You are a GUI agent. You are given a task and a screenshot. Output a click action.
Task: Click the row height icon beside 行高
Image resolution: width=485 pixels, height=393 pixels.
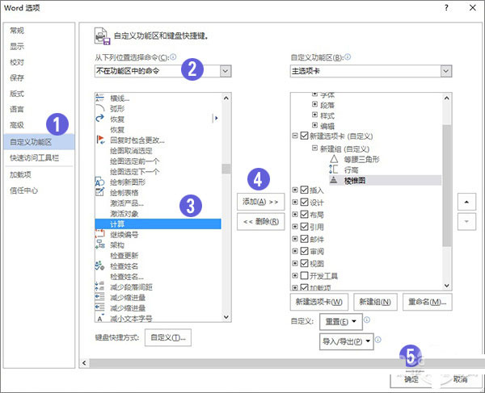click(333, 169)
